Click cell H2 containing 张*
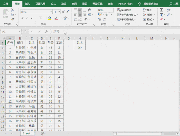This screenshot has height=136, width=180. (x=80, y=47)
